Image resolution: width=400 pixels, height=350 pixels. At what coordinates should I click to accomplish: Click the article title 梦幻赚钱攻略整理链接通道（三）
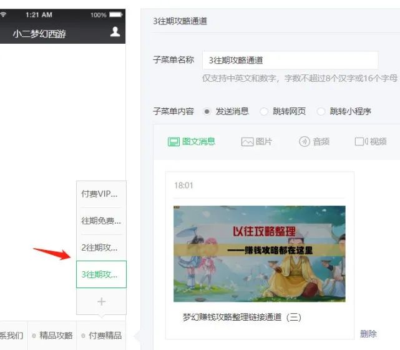tap(242, 317)
